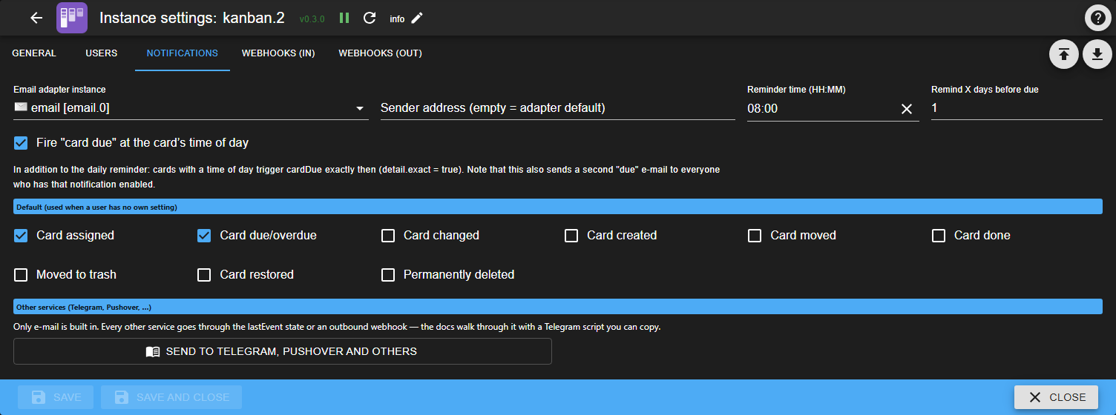
Task: Edit the log level pencil icon
Action: point(417,18)
